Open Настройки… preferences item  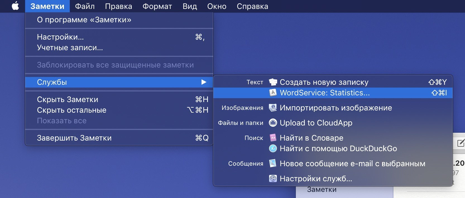tap(119, 37)
